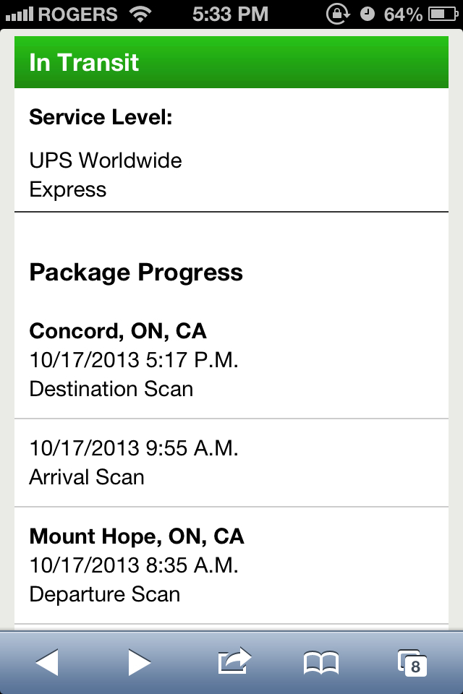Viewport: 463px width, 694px height.
Task: Open the bookmarks book icon
Action: point(321,663)
